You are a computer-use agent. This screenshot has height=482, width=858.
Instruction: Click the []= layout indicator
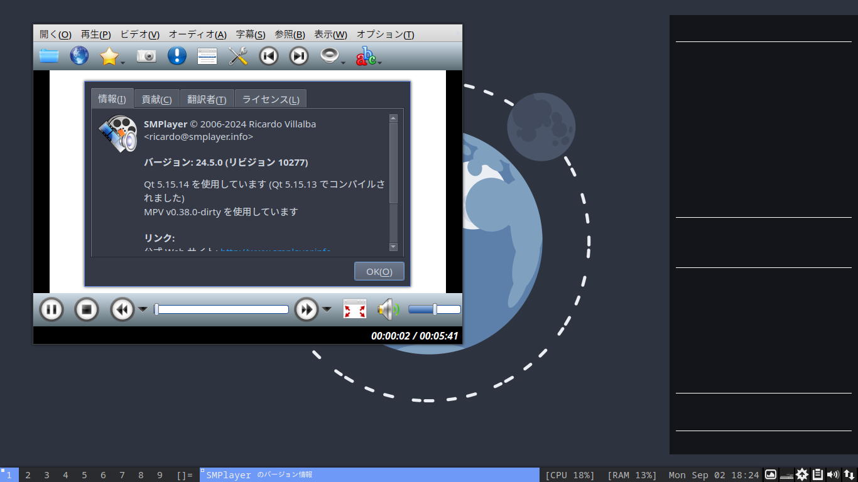pos(185,475)
